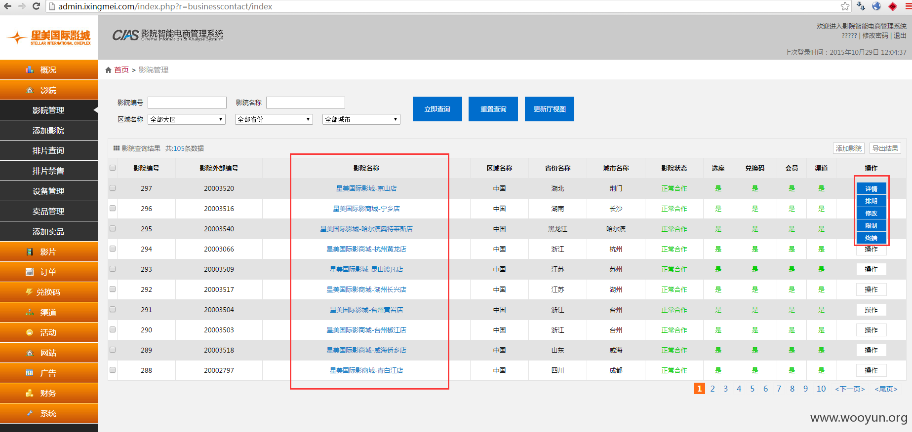Click the 财务 icon in sidebar
Viewport: 912px width, 432px height.
tap(30, 393)
